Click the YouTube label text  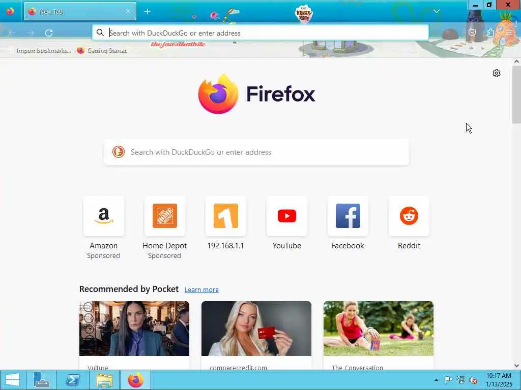(287, 246)
